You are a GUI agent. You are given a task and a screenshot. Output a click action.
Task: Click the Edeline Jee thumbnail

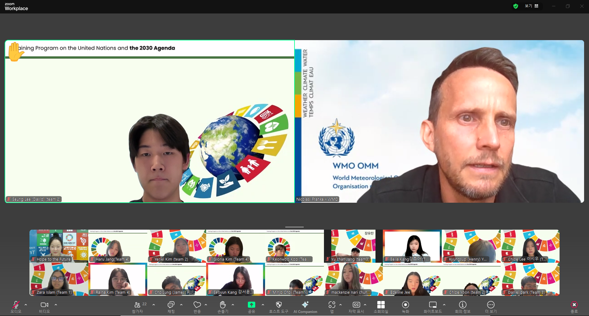click(412, 279)
